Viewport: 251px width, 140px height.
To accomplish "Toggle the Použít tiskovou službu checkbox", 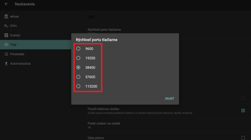I will click(243, 110).
